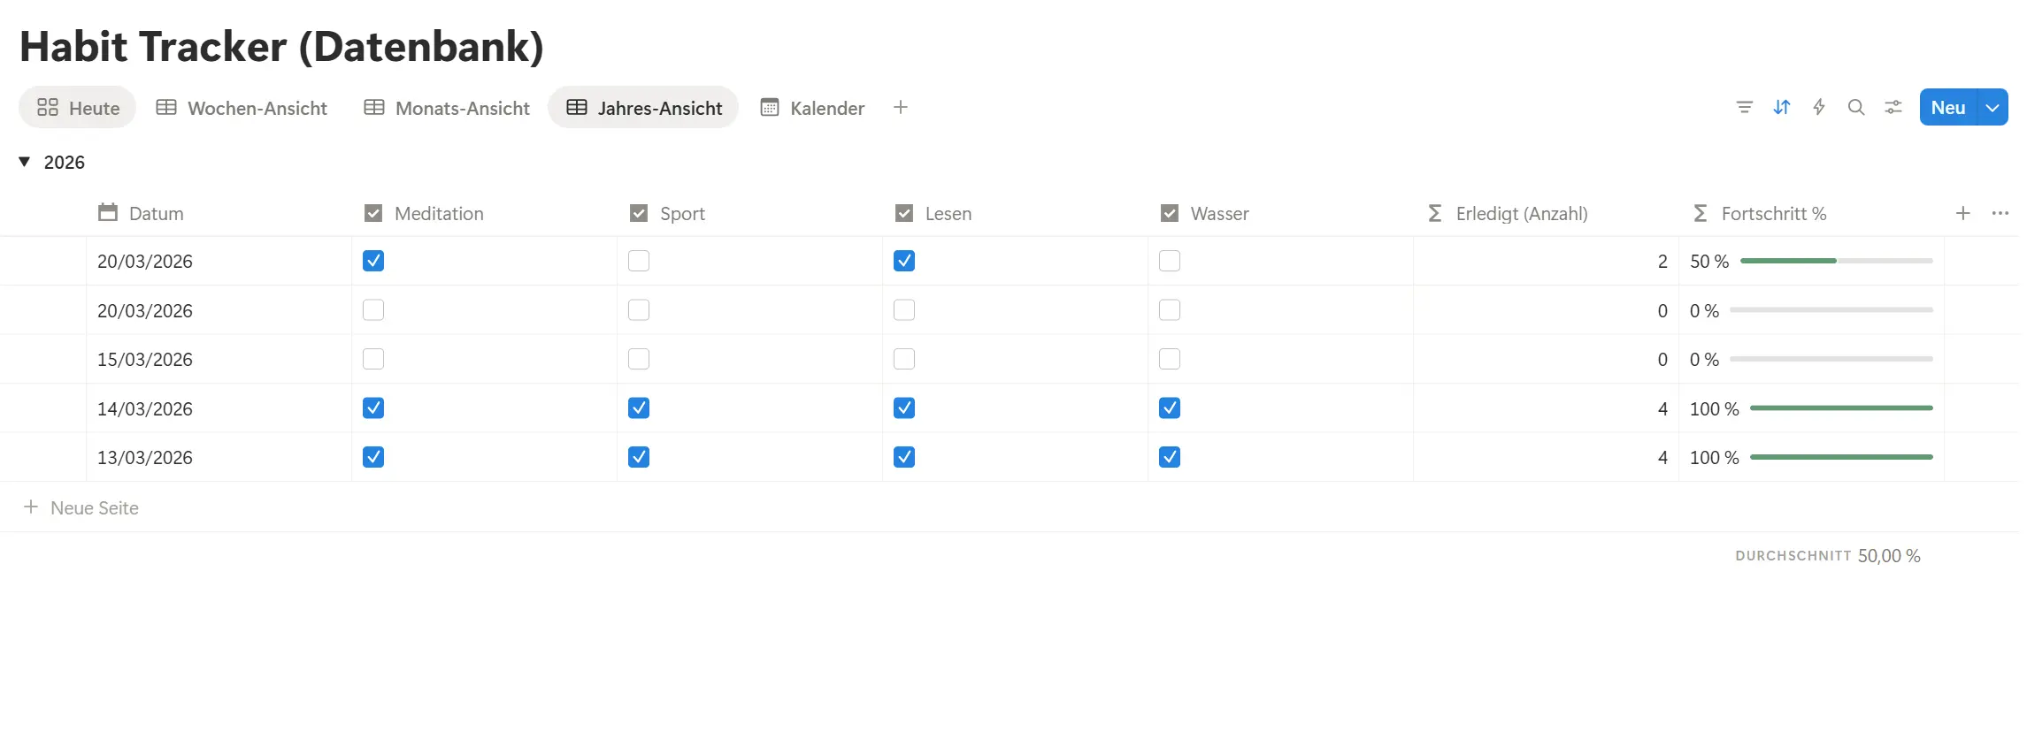Collapse the 2026 group
The image size is (2027, 739).
[25, 162]
